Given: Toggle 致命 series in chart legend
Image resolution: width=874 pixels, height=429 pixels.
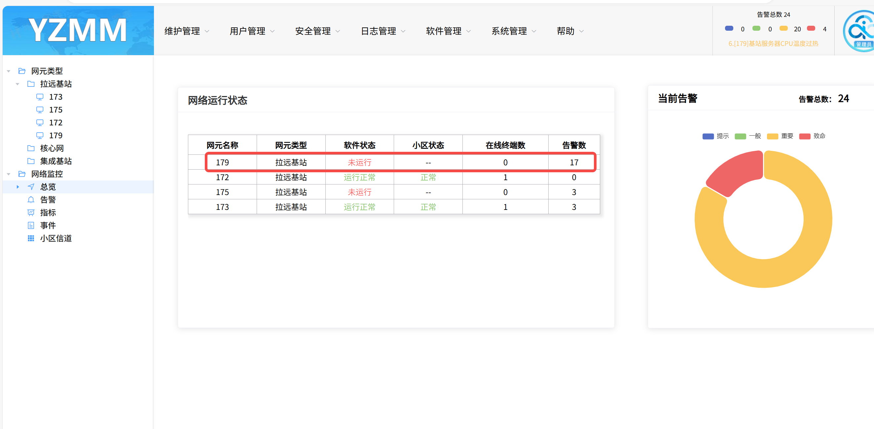Looking at the screenshot, I should (x=812, y=136).
